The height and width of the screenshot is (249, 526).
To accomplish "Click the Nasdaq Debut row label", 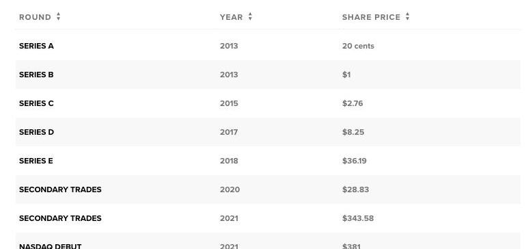I will coord(51,246).
